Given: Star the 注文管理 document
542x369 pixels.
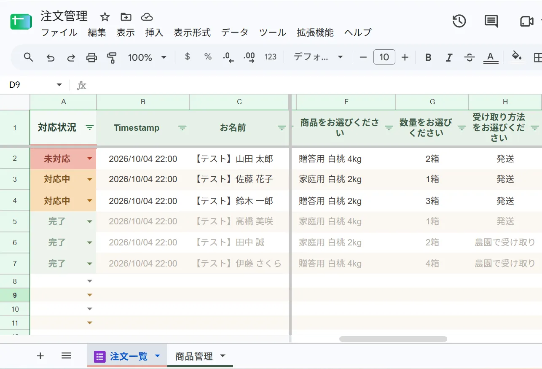Looking at the screenshot, I should pos(105,17).
